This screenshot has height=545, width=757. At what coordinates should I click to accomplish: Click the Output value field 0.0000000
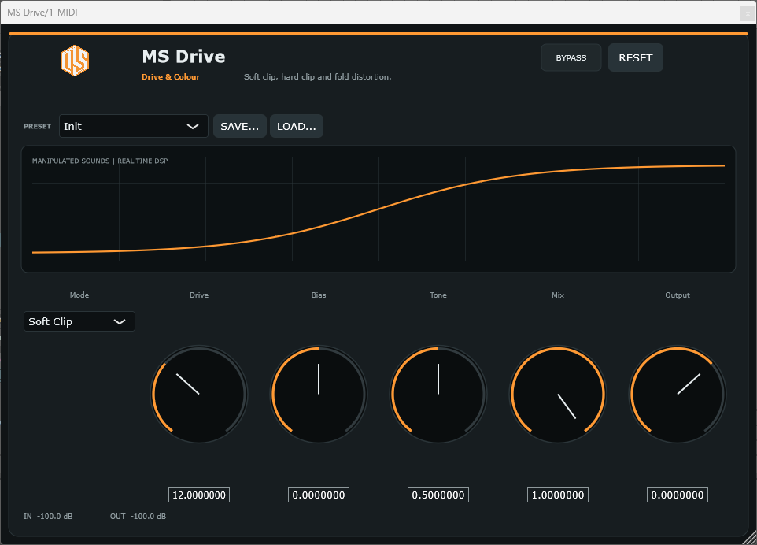pyautogui.click(x=678, y=495)
